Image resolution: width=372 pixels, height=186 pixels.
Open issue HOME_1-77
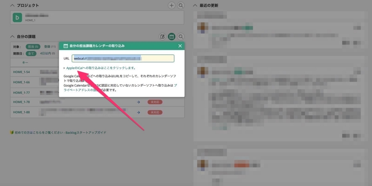(x=21, y=92)
